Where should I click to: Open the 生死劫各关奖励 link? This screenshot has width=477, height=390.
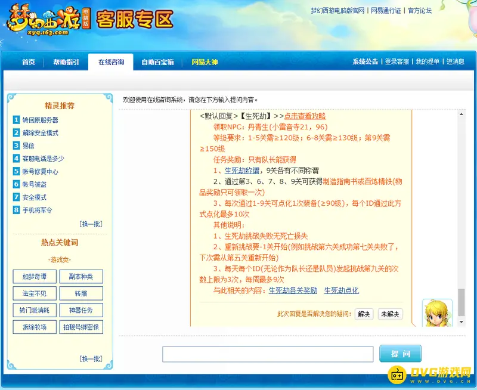click(x=293, y=290)
